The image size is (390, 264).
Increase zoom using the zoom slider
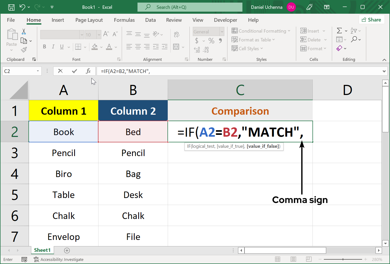coord(365,259)
